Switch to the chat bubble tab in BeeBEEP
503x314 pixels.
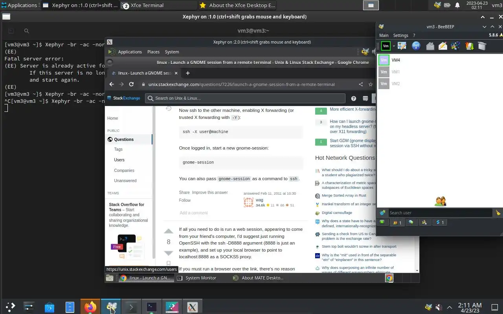click(411, 222)
